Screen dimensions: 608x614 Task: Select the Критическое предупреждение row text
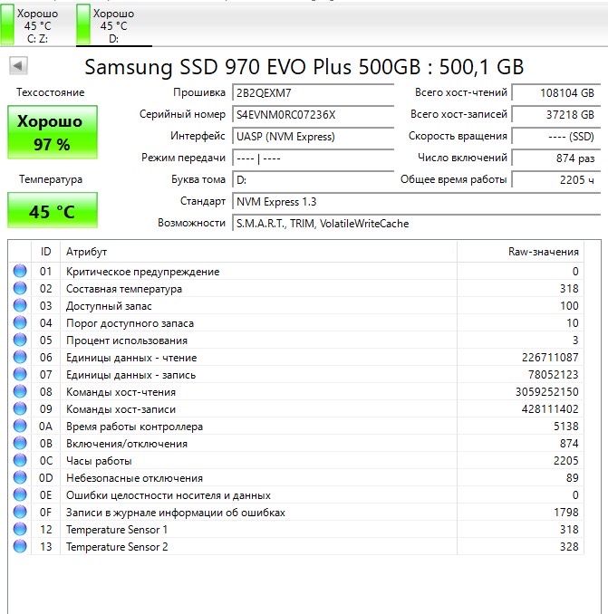click(x=142, y=272)
